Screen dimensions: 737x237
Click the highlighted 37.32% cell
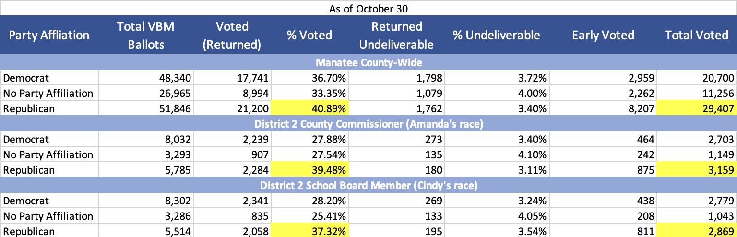[309, 231]
